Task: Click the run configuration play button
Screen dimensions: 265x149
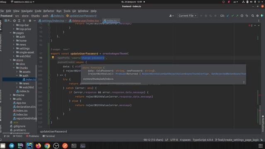Action: (x=201, y=16)
